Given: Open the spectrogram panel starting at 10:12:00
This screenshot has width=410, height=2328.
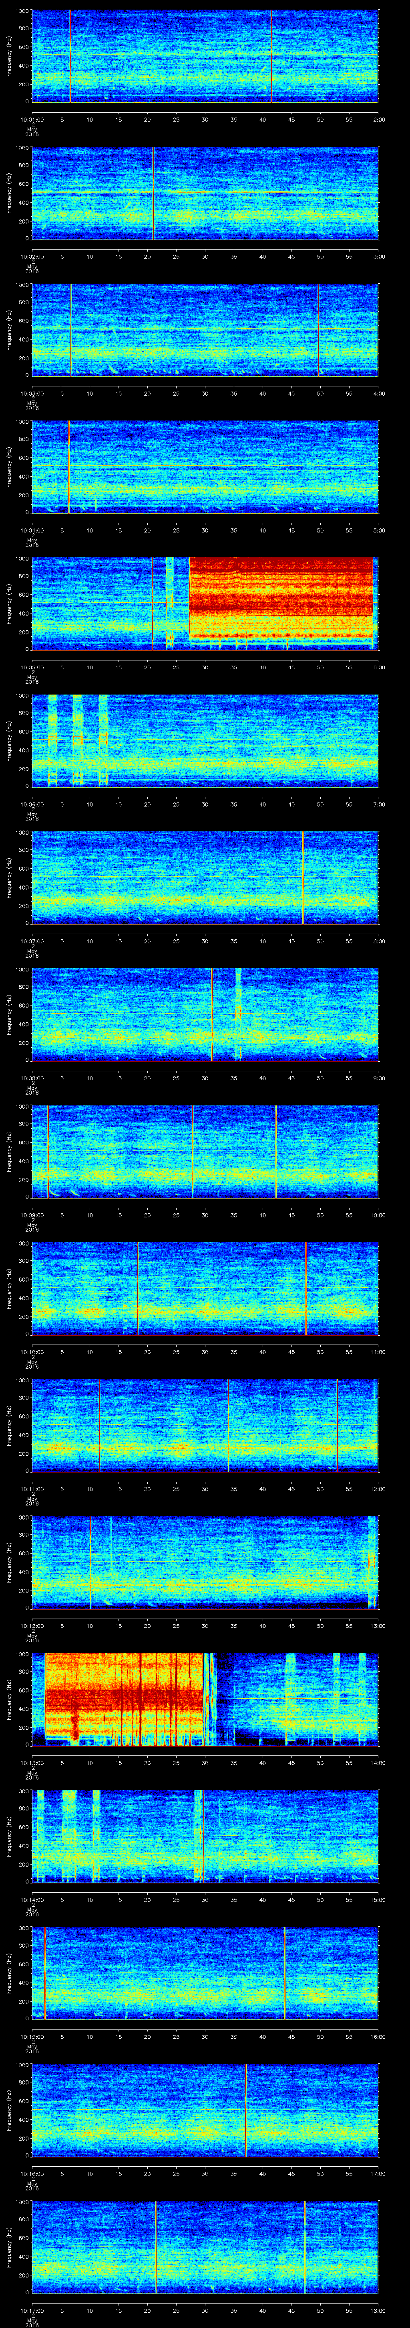Looking at the screenshot, I should click(205, 1562).
